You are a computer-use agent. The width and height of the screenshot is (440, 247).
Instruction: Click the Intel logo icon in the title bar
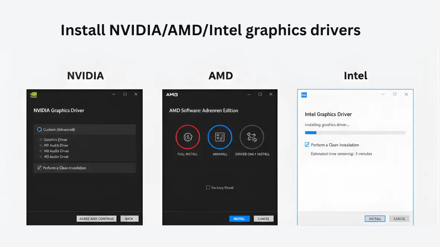pos(304,95)
